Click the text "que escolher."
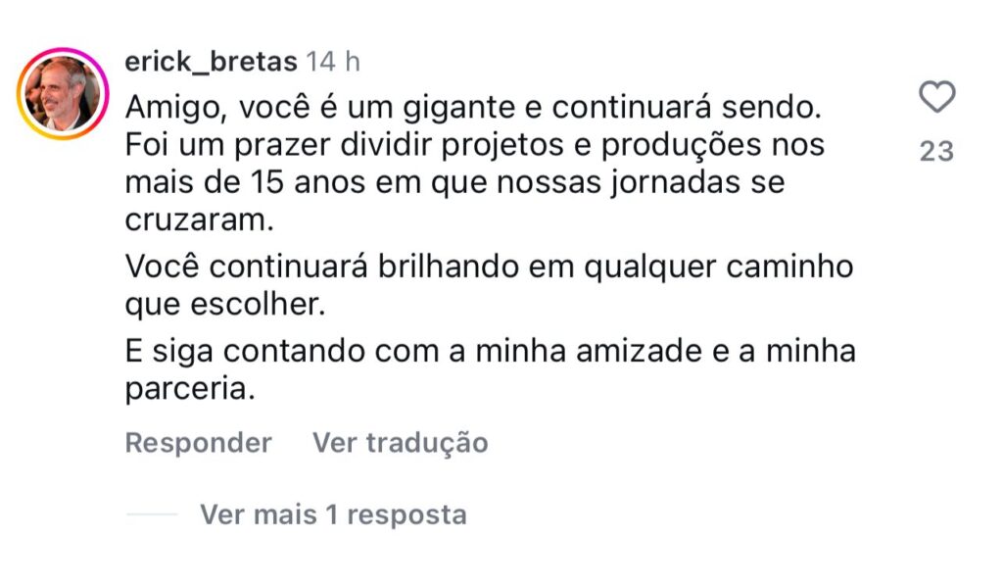 coord(223,305)
